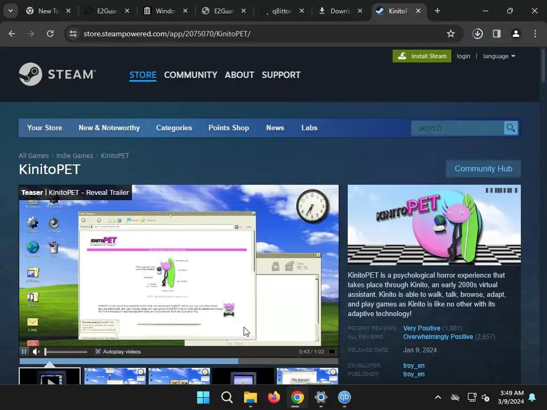
Task: Go to the Points Shop
Action: [x=229, y=128]
